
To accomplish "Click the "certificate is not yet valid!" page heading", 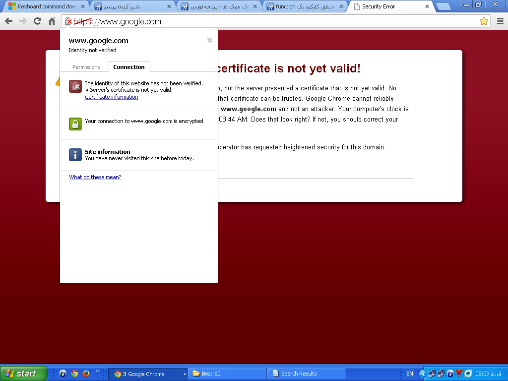I will tap(288, 68).
